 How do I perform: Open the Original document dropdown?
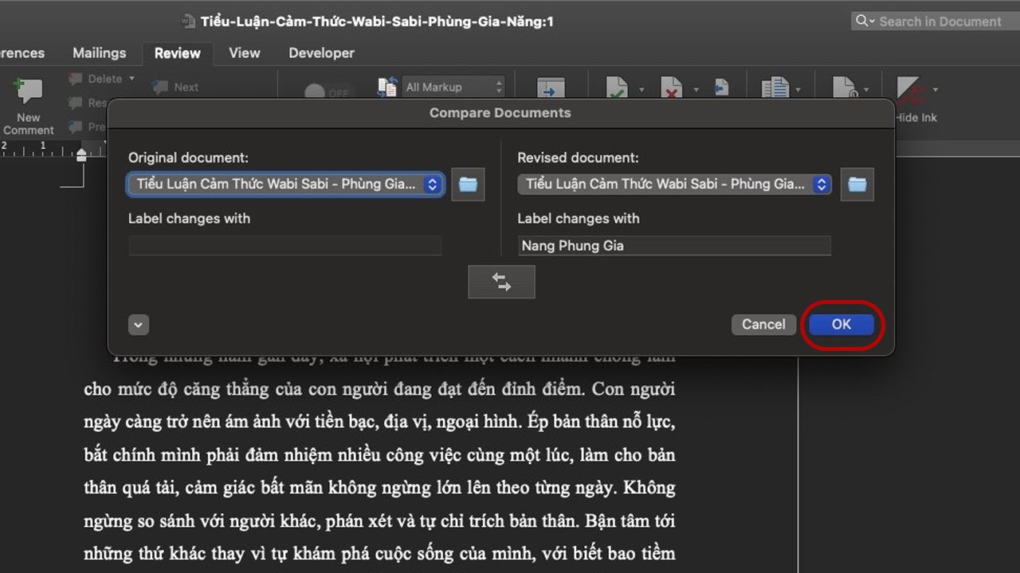click(x=285, y=185)
